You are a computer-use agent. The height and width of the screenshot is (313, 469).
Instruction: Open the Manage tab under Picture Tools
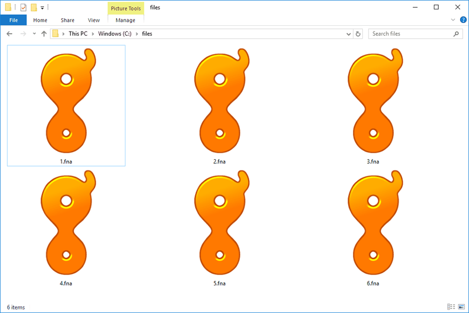[x=125, y=20]
